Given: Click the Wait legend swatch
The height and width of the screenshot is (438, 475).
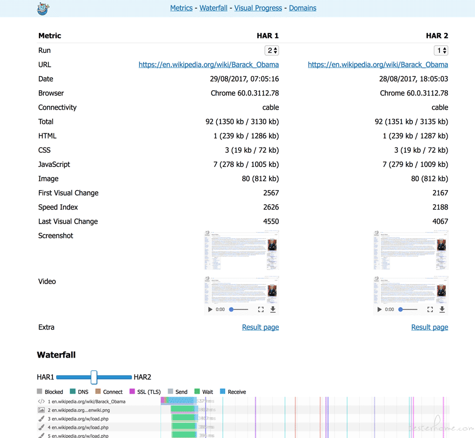Looking at the screenshot, I should click(x=197, y=392).
